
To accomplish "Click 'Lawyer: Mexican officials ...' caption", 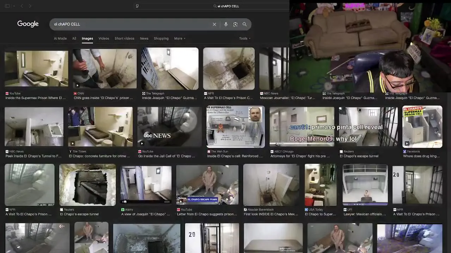I will coord(365,214).
